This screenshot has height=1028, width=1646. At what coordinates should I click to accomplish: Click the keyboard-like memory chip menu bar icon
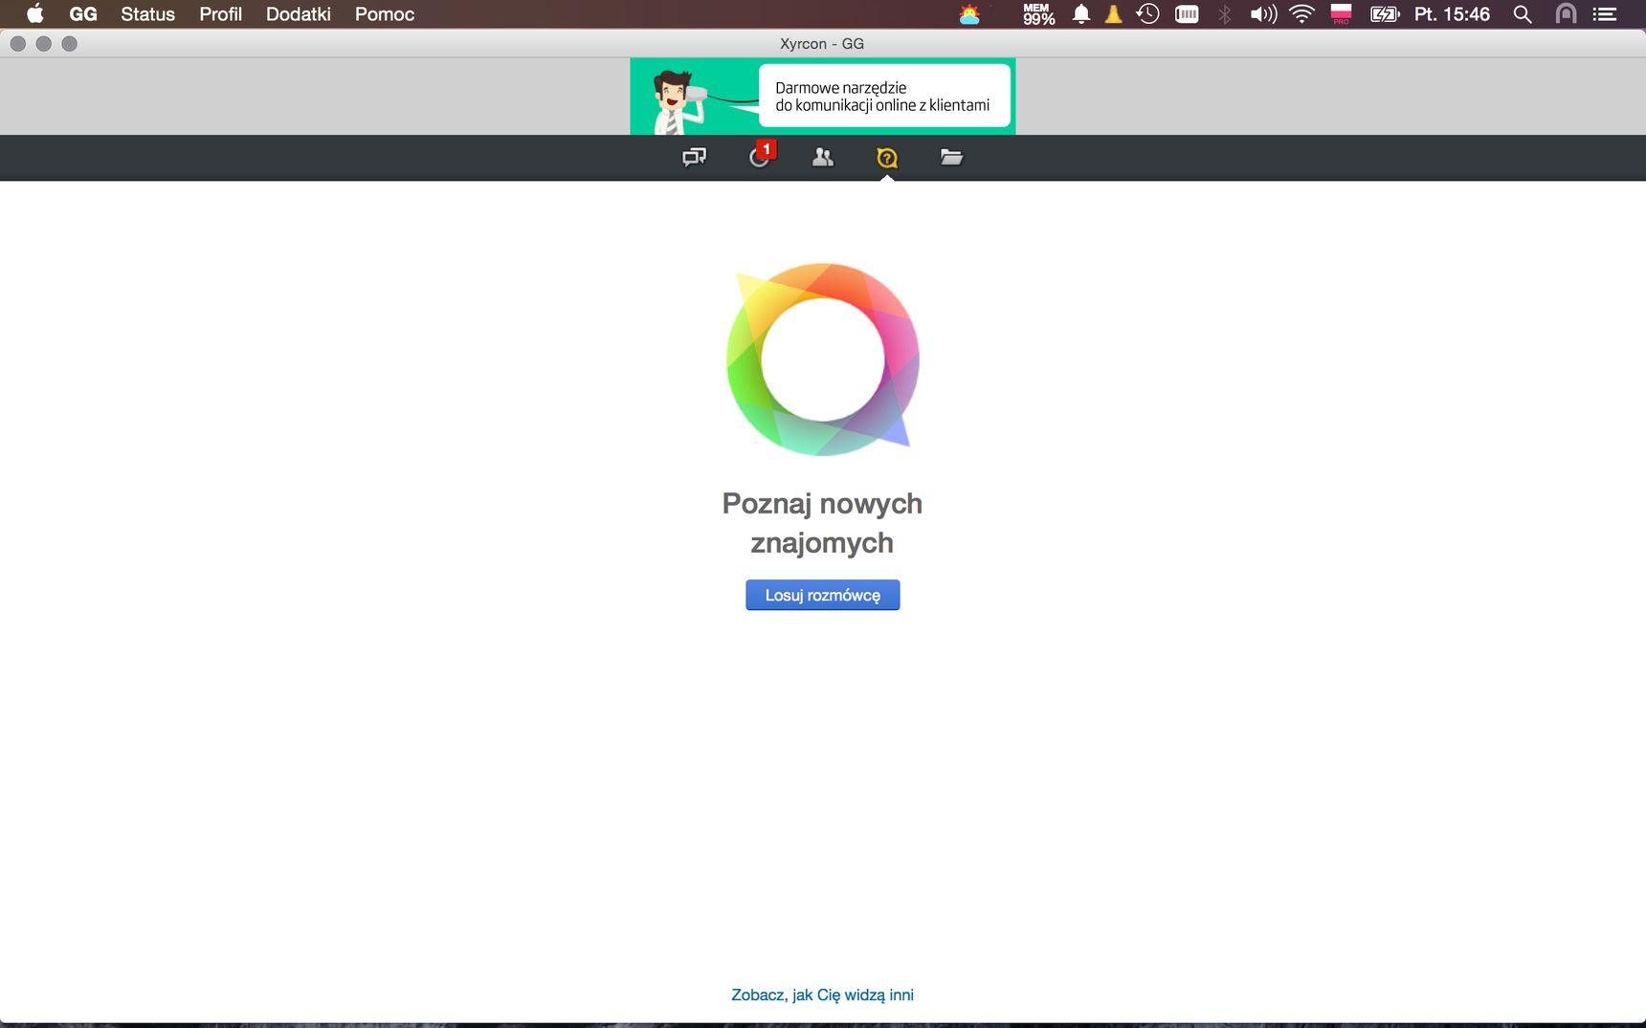[1187, 14]
